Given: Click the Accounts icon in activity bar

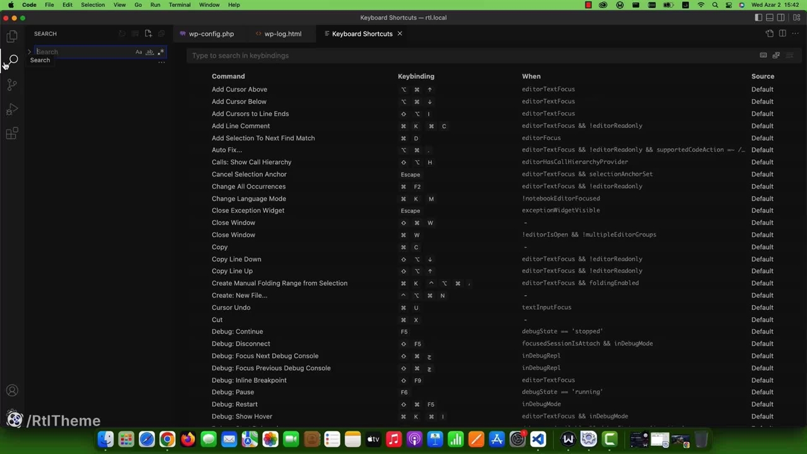Looking at the screenshot, I should (12, 391).
